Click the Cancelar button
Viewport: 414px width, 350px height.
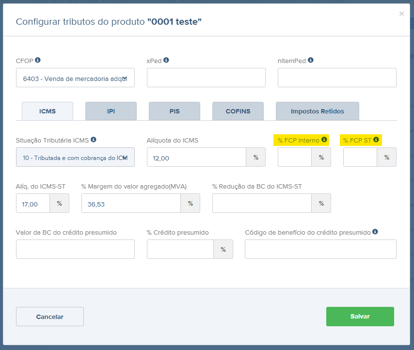(x=50, y=317)
